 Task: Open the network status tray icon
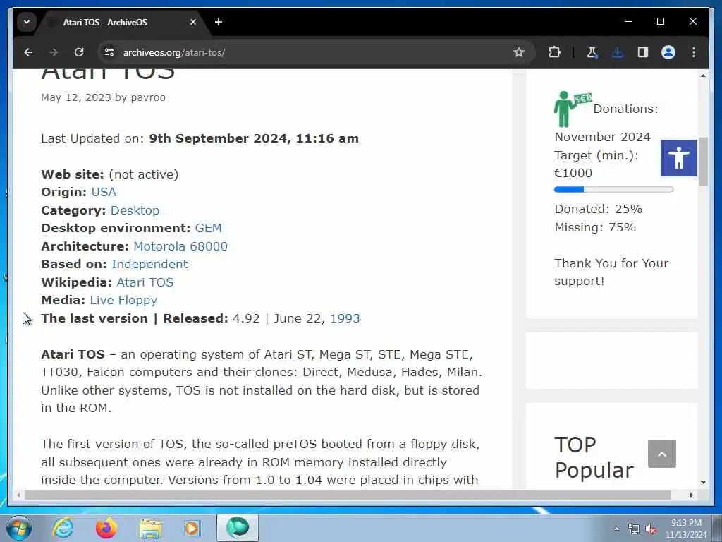634,529
